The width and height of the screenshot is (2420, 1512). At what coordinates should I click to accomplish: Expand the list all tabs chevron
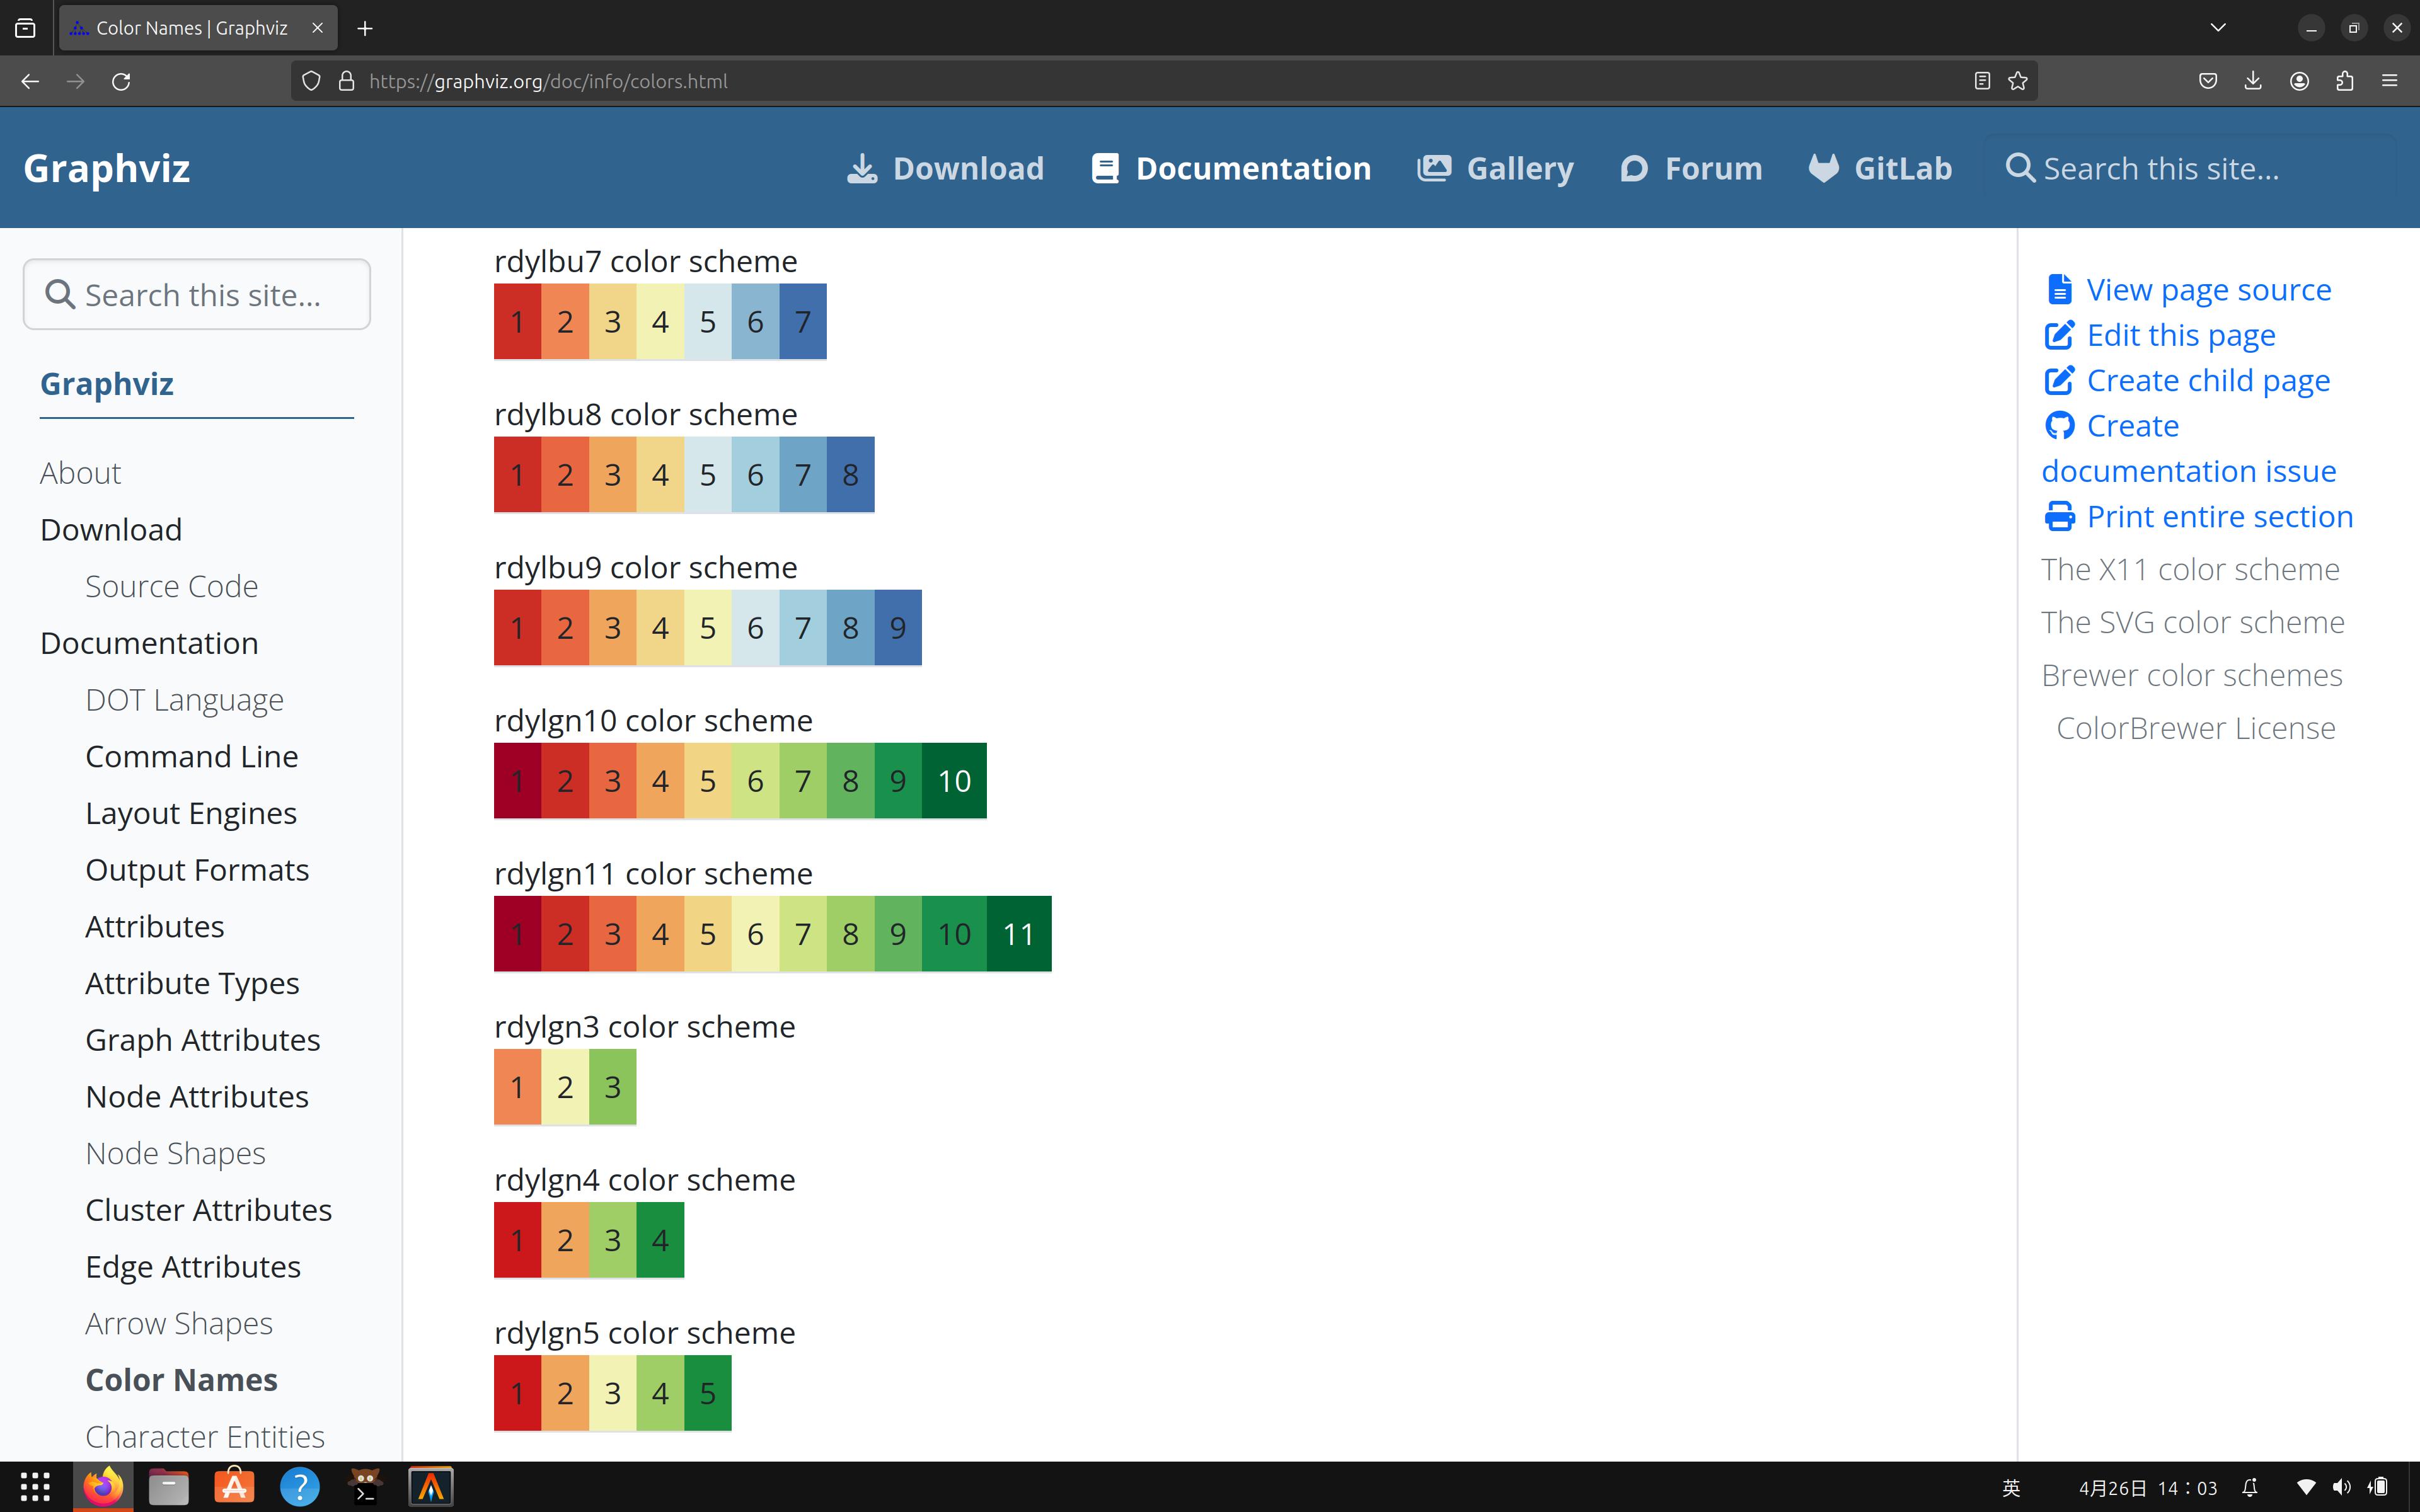click(x=2218, y=28)
